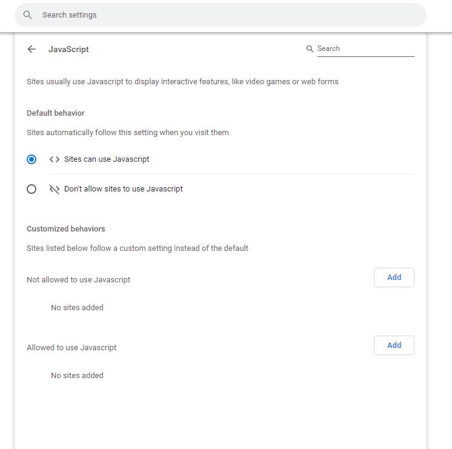Click the Don't allow sites to use Javascript label
The image size is (452, 449).
click(124, 189)
